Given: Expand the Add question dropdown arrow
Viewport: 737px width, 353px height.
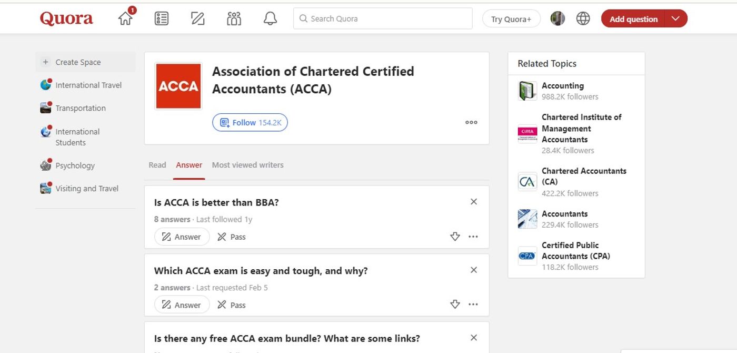Looking at the screenshot, I should coord(676,19).
